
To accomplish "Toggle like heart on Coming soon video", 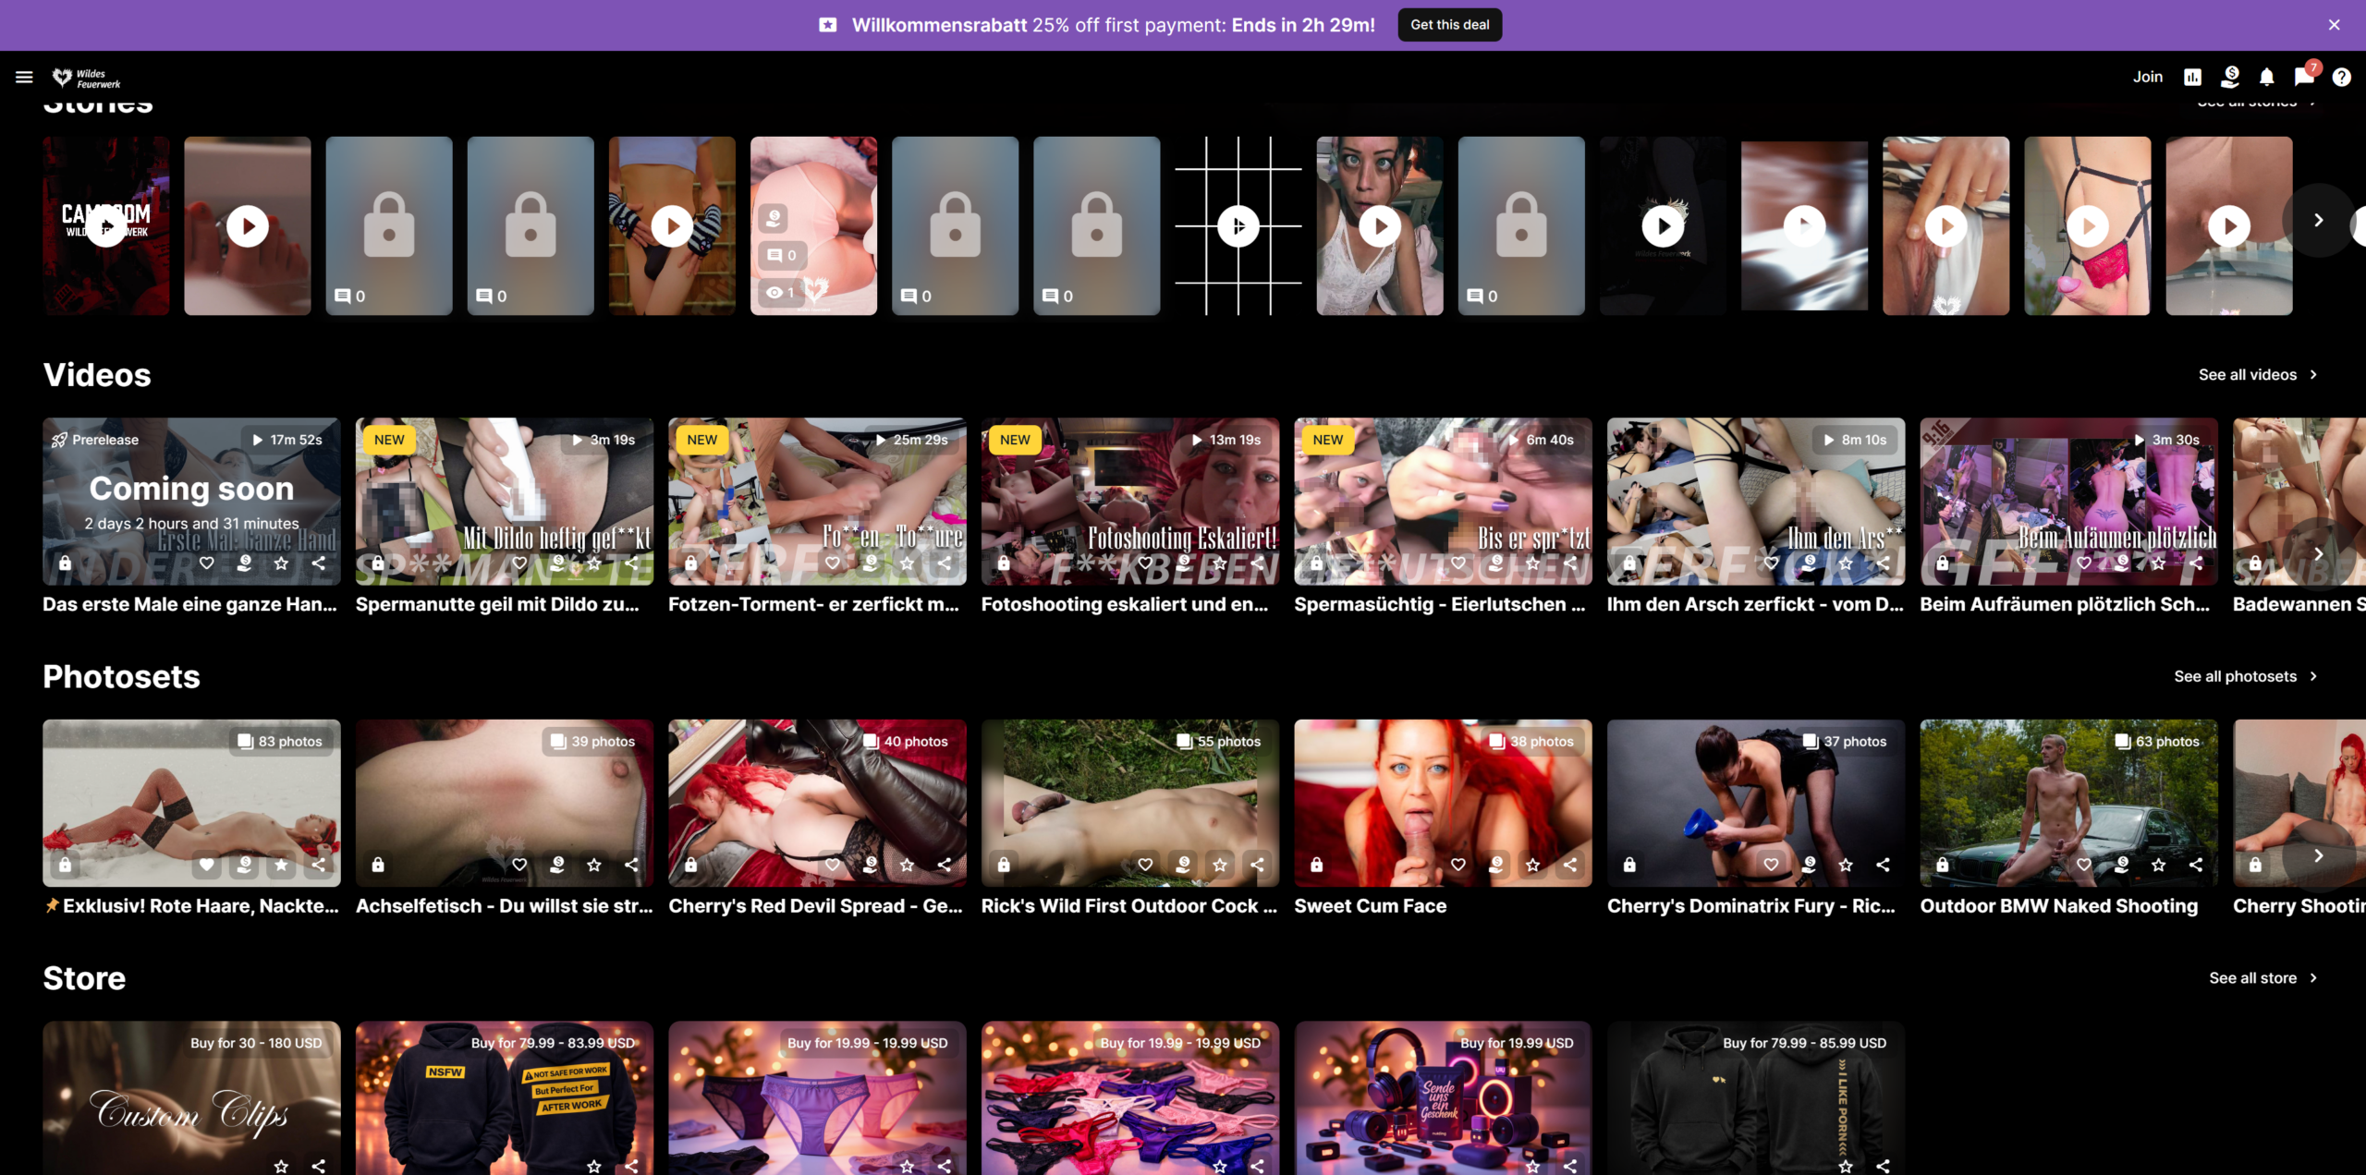I will (x=207, y=563).
